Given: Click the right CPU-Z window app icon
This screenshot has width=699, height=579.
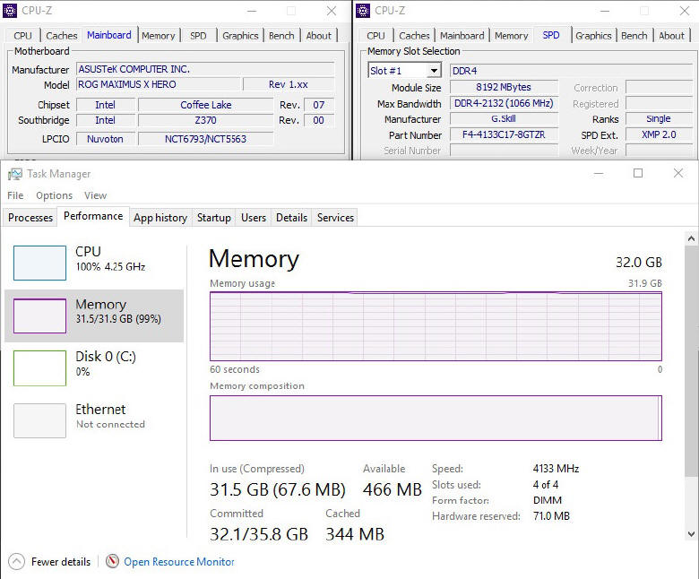Looking at the screenshot, I should [363, 10].
